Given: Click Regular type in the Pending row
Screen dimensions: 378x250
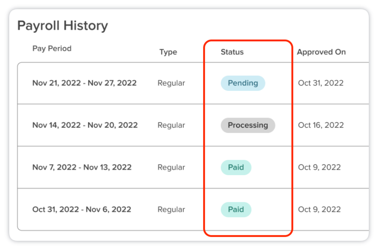Looking at the screenshot, I should [171, 83].
